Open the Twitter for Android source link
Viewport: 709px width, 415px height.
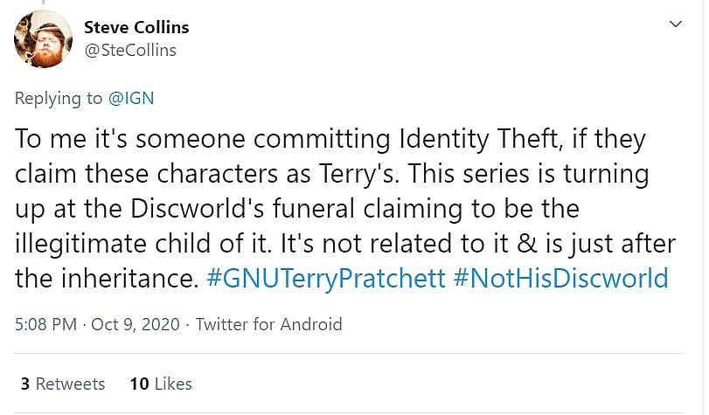pos(268,324)
